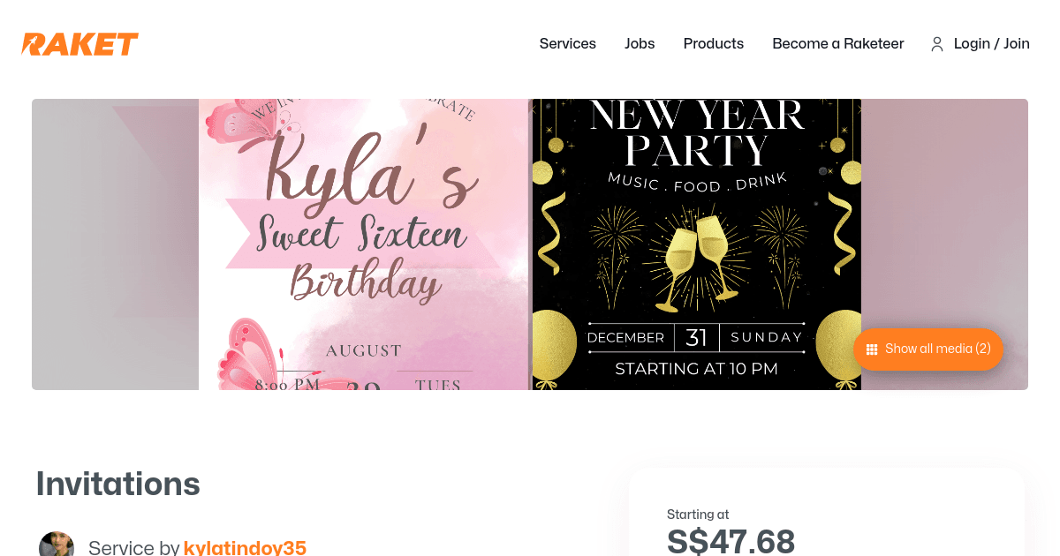The image size is (1060, 556).
Task: Click the S$47.68 starting price
Action: click(731, 541)
